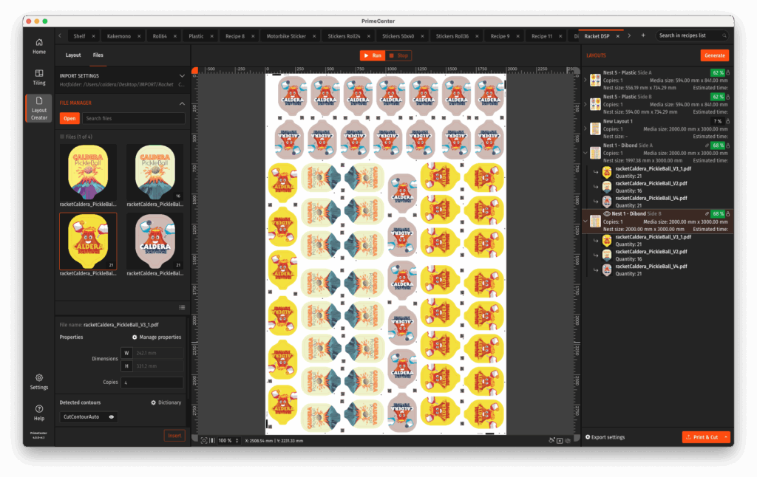The image size is (757, 477).
Task: Click the paint bucket icon below the canvas
Action: [x=551, y=440]
